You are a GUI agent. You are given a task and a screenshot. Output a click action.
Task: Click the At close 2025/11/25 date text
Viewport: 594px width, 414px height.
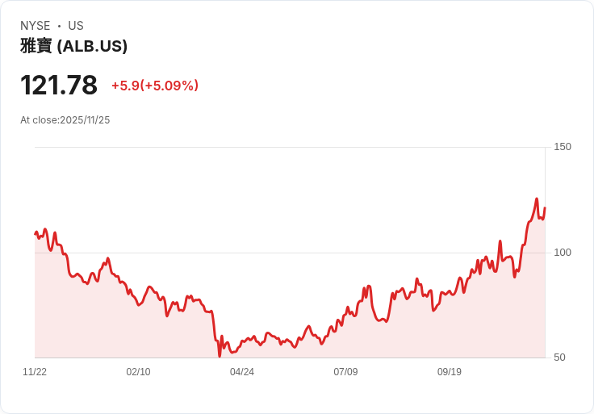(65, 120)
